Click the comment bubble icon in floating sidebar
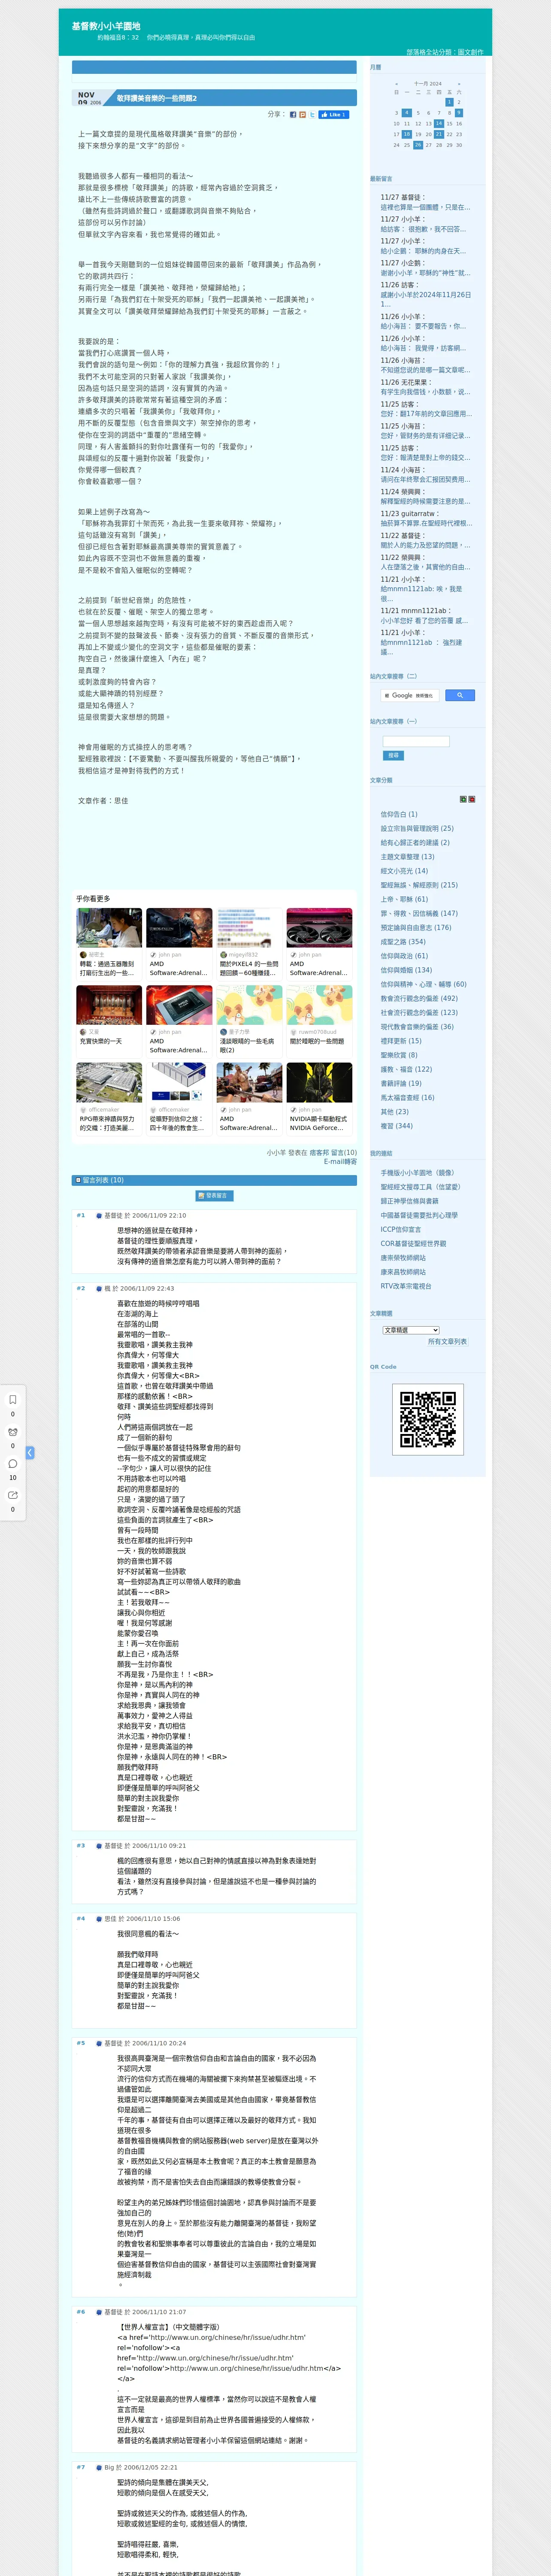Viewport: 551px width, 2576px height. (x=13, y=1463)
